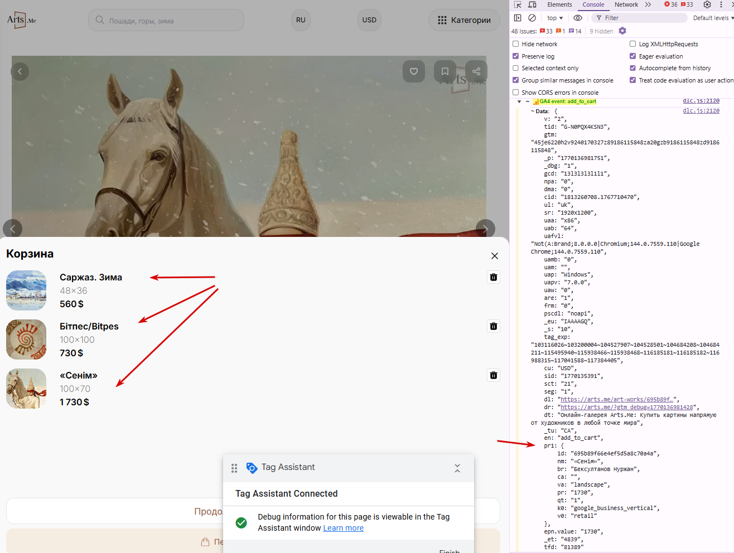Click the 33 issues flag in top bar
This screenshot has height=553, width=734.
(687, 4)
